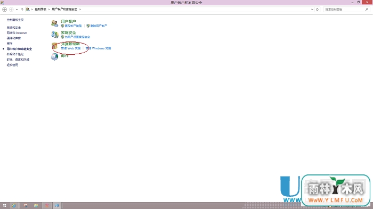Refresh the control panel page
Viewport: 373px width, 209px height.
pyautogui.click(x=317, y=10)
